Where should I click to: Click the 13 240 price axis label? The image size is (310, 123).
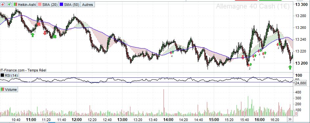[300, 39]
